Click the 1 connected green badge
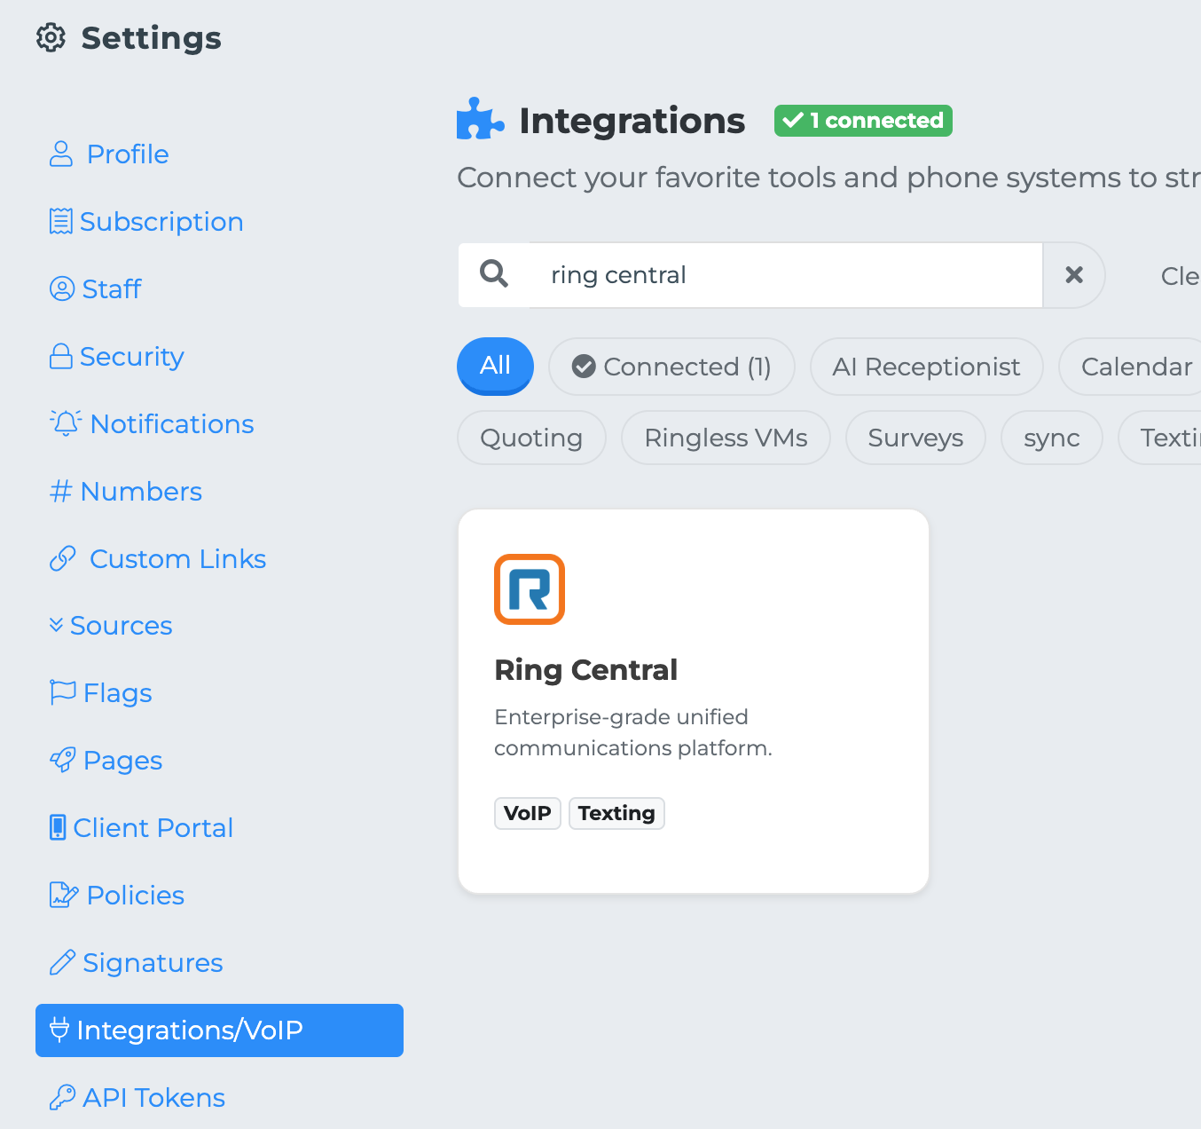The height and width of the screenshot is (1129, 1201). pyautogui.click(x=863, y=121)
